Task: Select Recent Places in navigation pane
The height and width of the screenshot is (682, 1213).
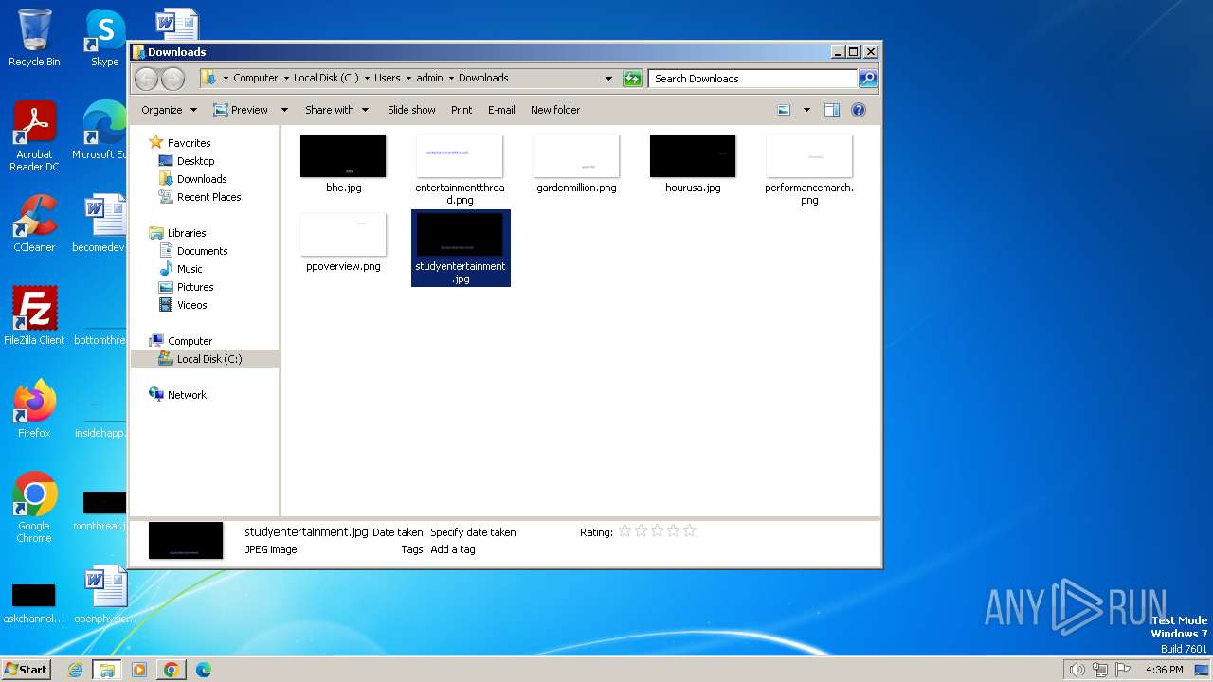Action: pyautogui.click(x=208, y=197)
